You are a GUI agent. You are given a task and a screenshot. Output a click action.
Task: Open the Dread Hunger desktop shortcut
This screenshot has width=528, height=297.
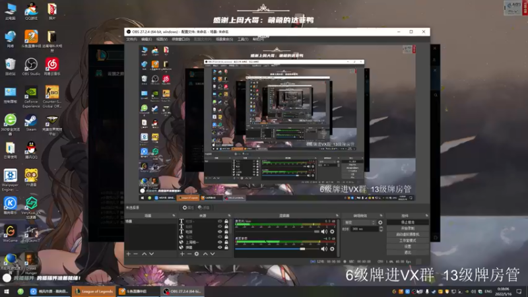click(x=31, y=263)
